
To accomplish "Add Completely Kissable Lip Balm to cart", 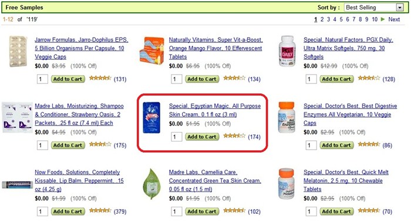I will pos(68,211).
